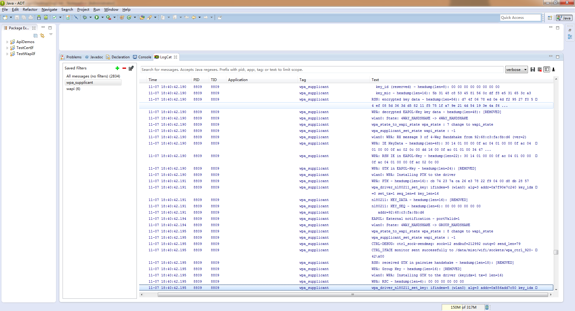Click the Next Annotation icon
The image size is (575, 311).
tap(163, 18)
